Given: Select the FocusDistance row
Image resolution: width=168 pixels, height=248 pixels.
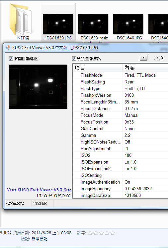Looking at the screenshot, I should pyautogui.click(x=121, y=108).
